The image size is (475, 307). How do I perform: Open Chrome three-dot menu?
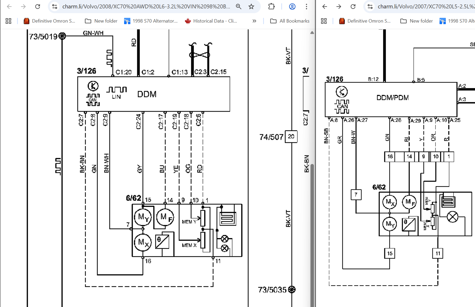click(x=306, y=7)
